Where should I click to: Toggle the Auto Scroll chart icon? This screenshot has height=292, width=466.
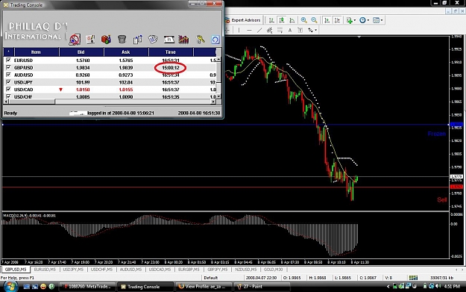tap(327, 20)
